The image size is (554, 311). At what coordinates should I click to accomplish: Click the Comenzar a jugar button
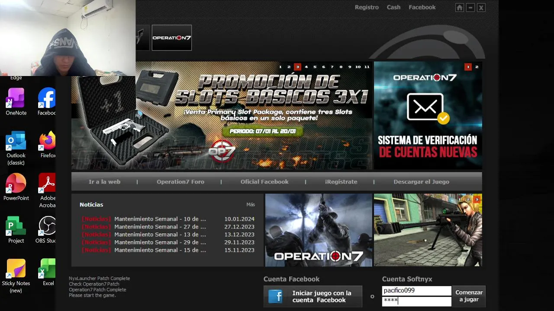click(x=469, y=296)
